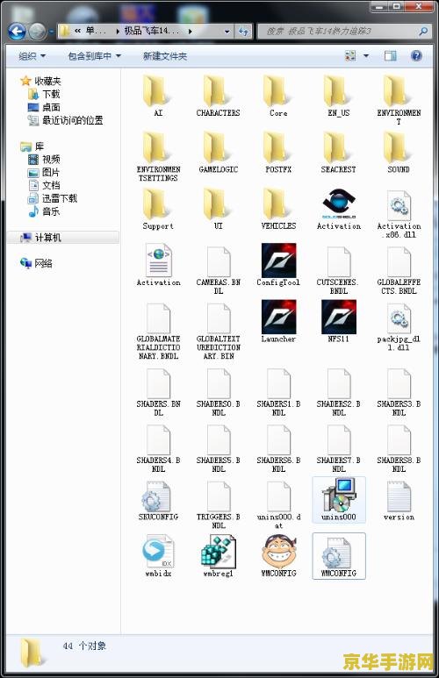Open the 包含到库中 dropdown menu

[x=94, y=56]
